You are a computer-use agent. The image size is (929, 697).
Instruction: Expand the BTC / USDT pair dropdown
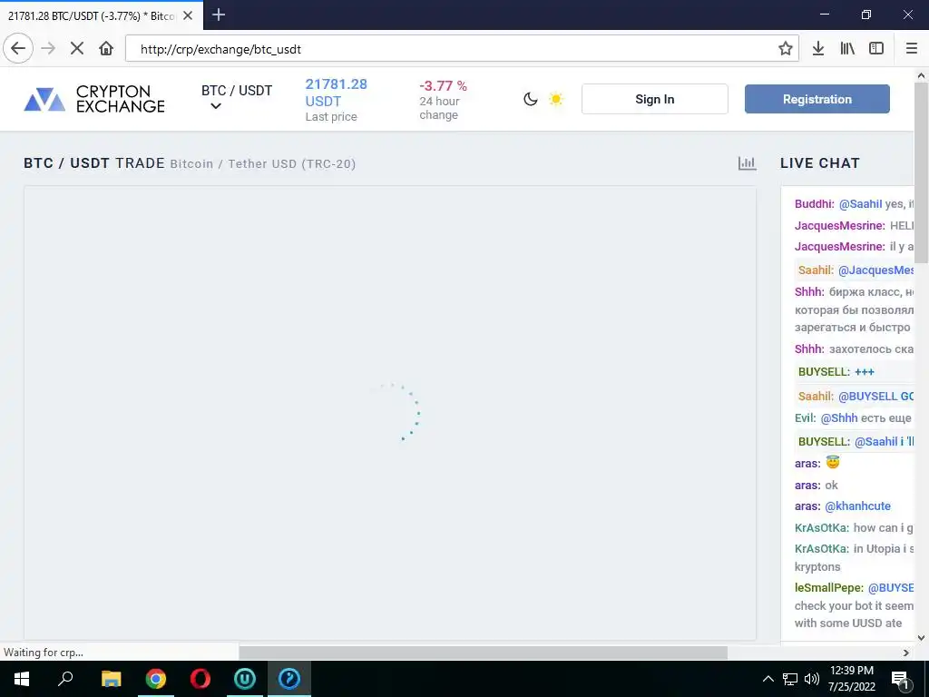tap(237, 98)
